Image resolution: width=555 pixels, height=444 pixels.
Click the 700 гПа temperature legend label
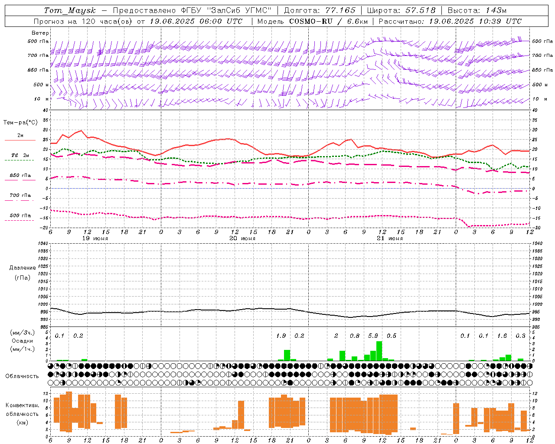coord(20,196)
